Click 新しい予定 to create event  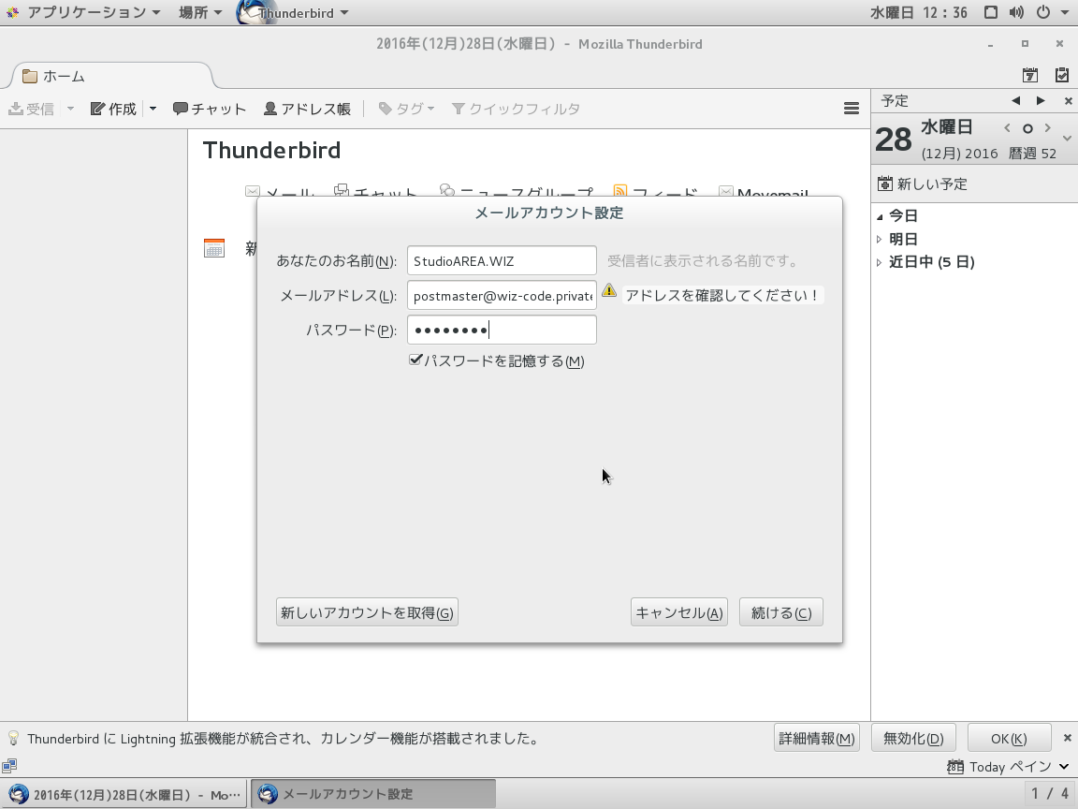coord(923,184)
